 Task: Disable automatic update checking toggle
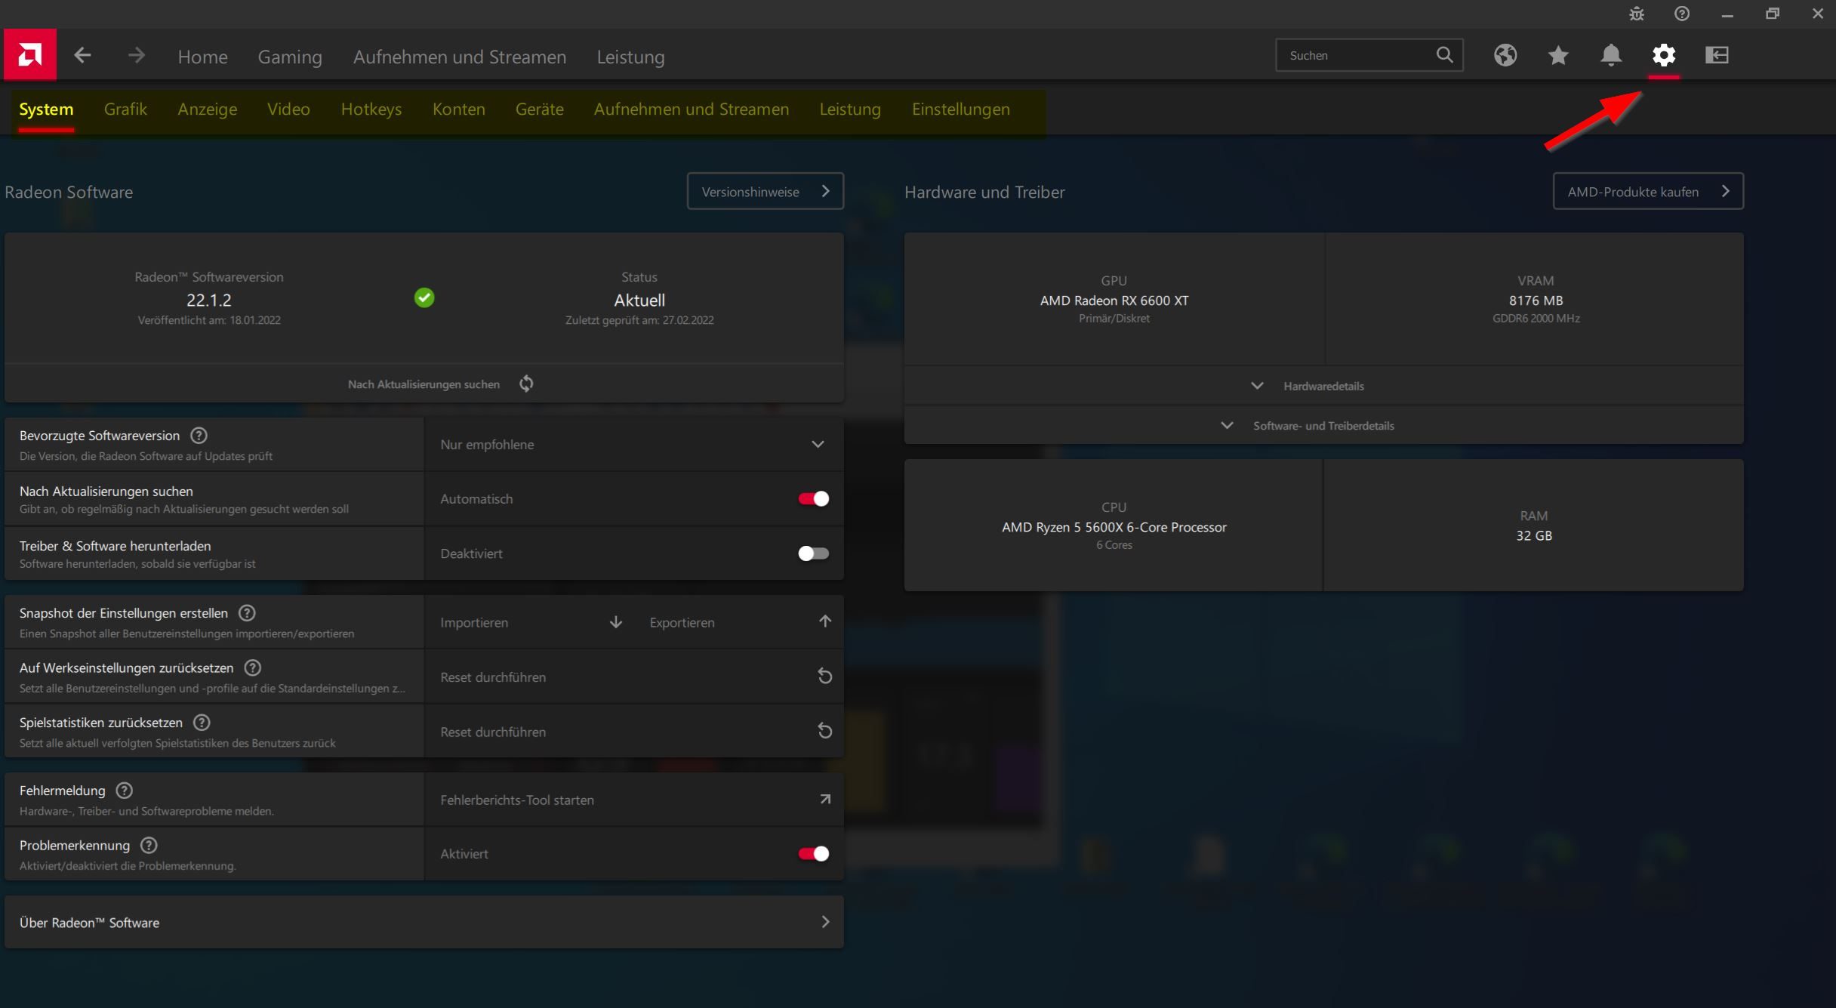coord(813,498)
